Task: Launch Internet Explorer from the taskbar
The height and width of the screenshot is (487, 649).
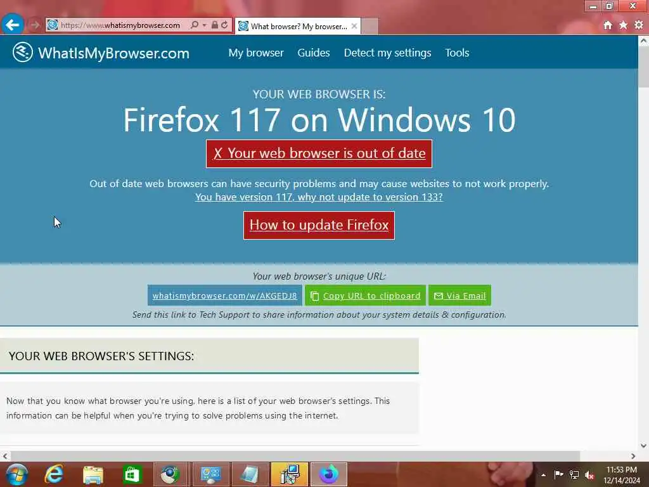Action: [54, 474]
